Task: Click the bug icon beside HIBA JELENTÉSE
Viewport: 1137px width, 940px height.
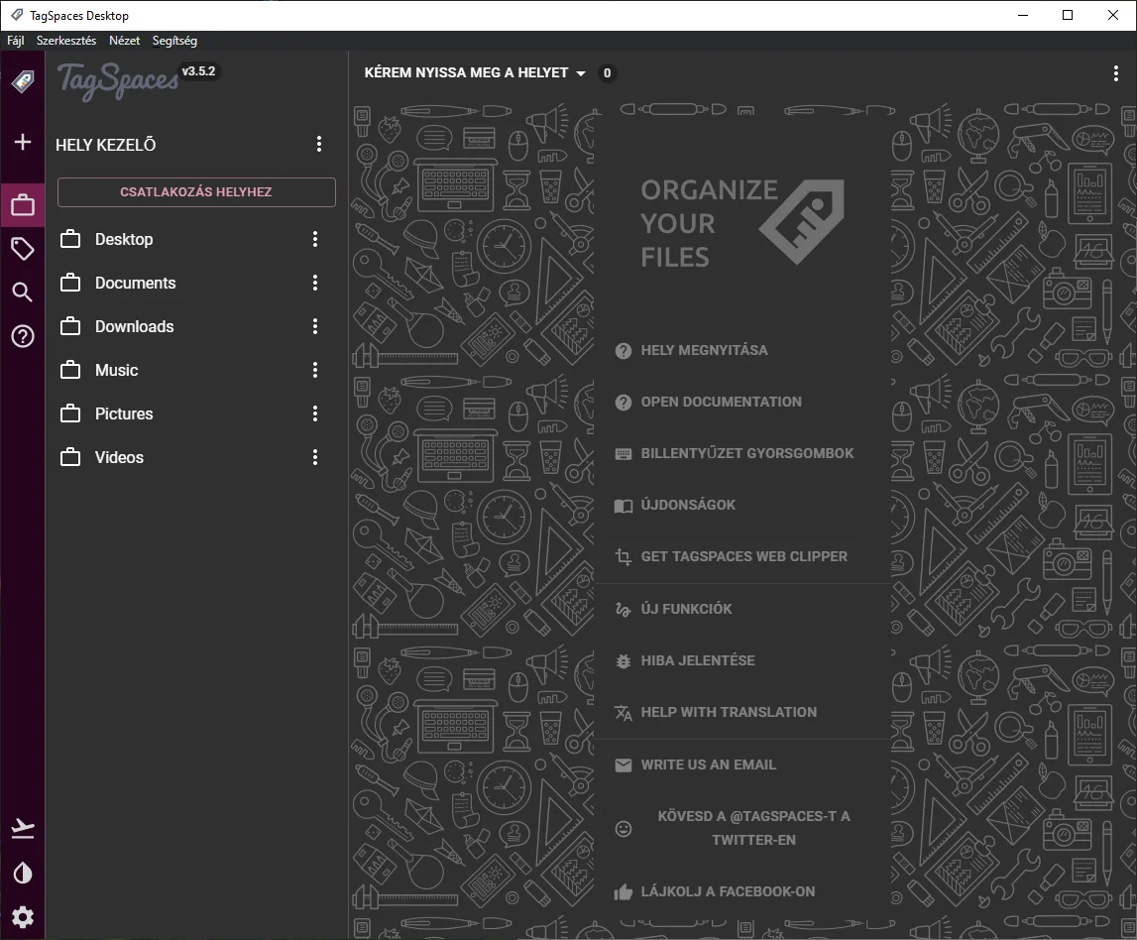Action: click(623, 660)
